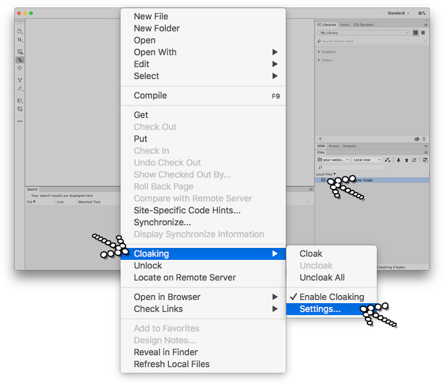
Task: Expand the Graphics section in CC Libraries
Action: pos(319,52)
